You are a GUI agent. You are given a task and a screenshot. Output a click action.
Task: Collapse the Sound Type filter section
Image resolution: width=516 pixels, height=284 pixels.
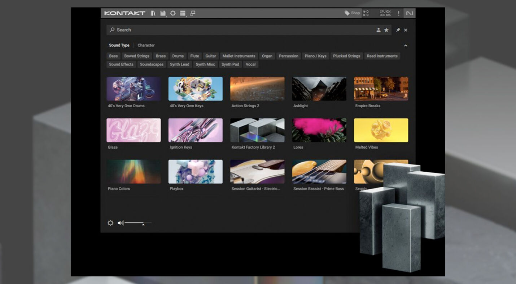(x=405, y=46)
